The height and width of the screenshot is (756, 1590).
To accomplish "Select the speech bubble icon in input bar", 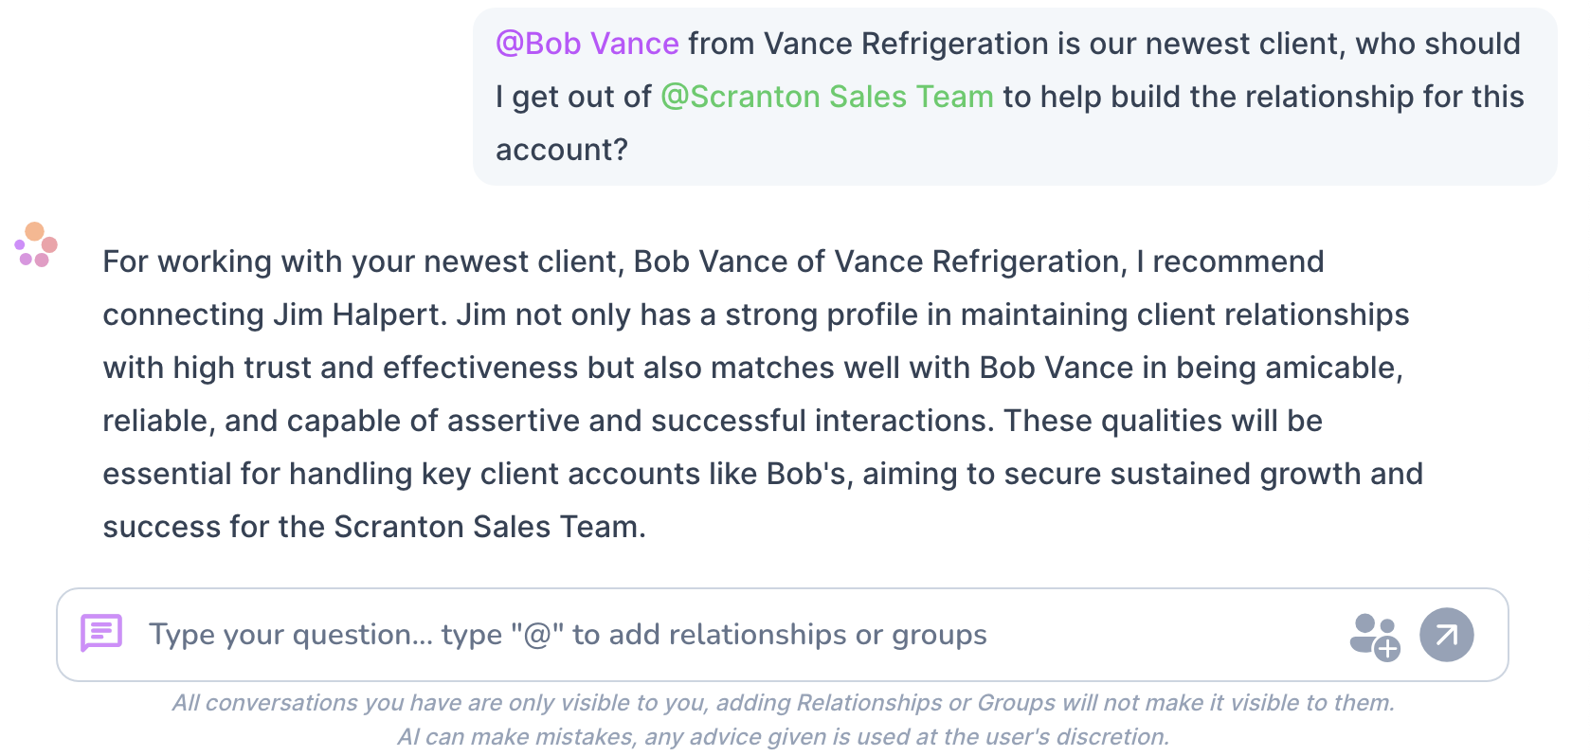I will tap(101, 632).
